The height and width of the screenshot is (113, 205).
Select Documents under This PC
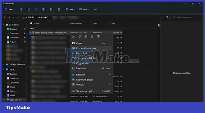click(15, 78)
